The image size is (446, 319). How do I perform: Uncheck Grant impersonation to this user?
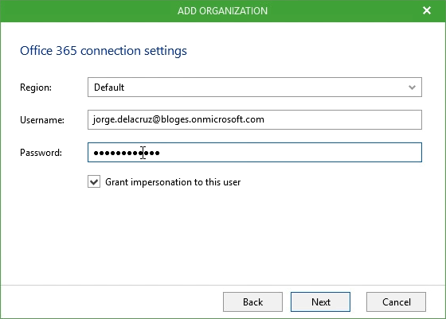point(94,182)
